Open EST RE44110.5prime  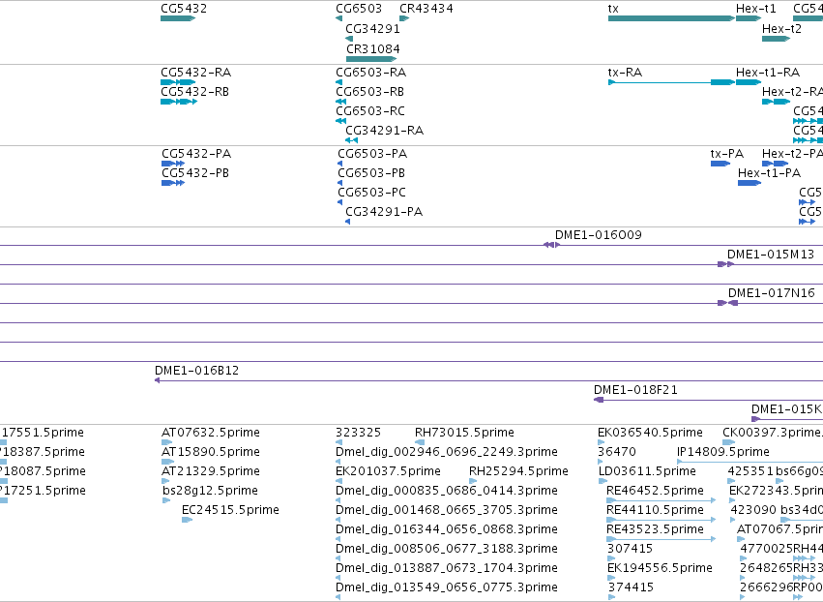655,510
